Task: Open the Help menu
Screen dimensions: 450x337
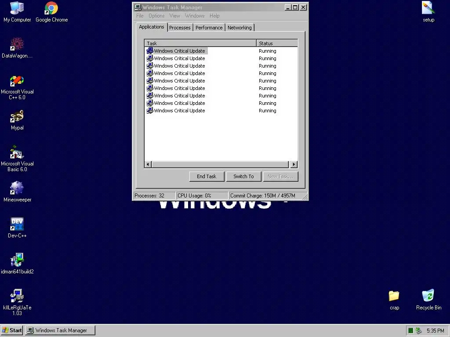Action: pyautogui.click(x=214, y=16)
